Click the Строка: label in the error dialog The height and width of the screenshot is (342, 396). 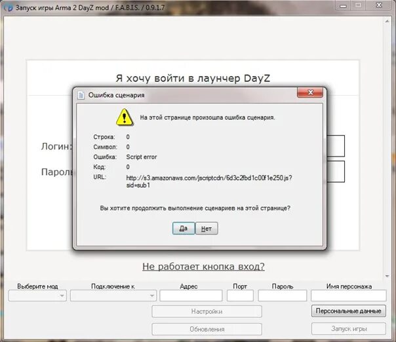pos(104,137)
